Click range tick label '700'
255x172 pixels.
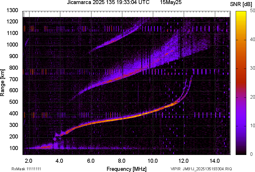click(x=14, y=79)
